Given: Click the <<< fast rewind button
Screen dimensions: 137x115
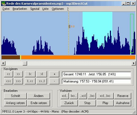Looking at the screenshot, I should click(8, 81).
